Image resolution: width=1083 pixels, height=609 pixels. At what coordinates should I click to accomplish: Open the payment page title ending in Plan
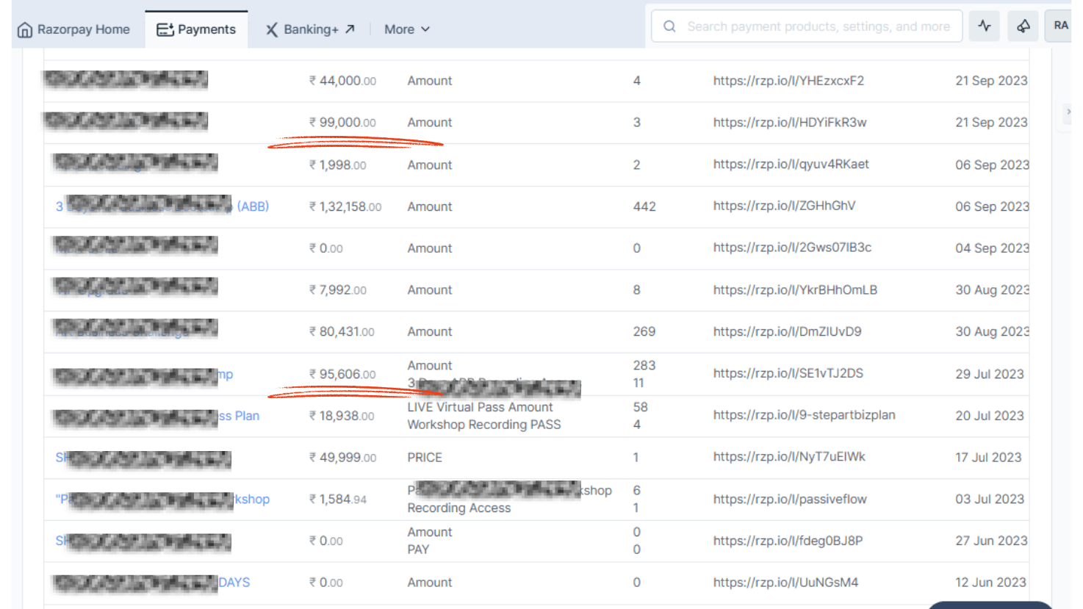click(240, 416)
